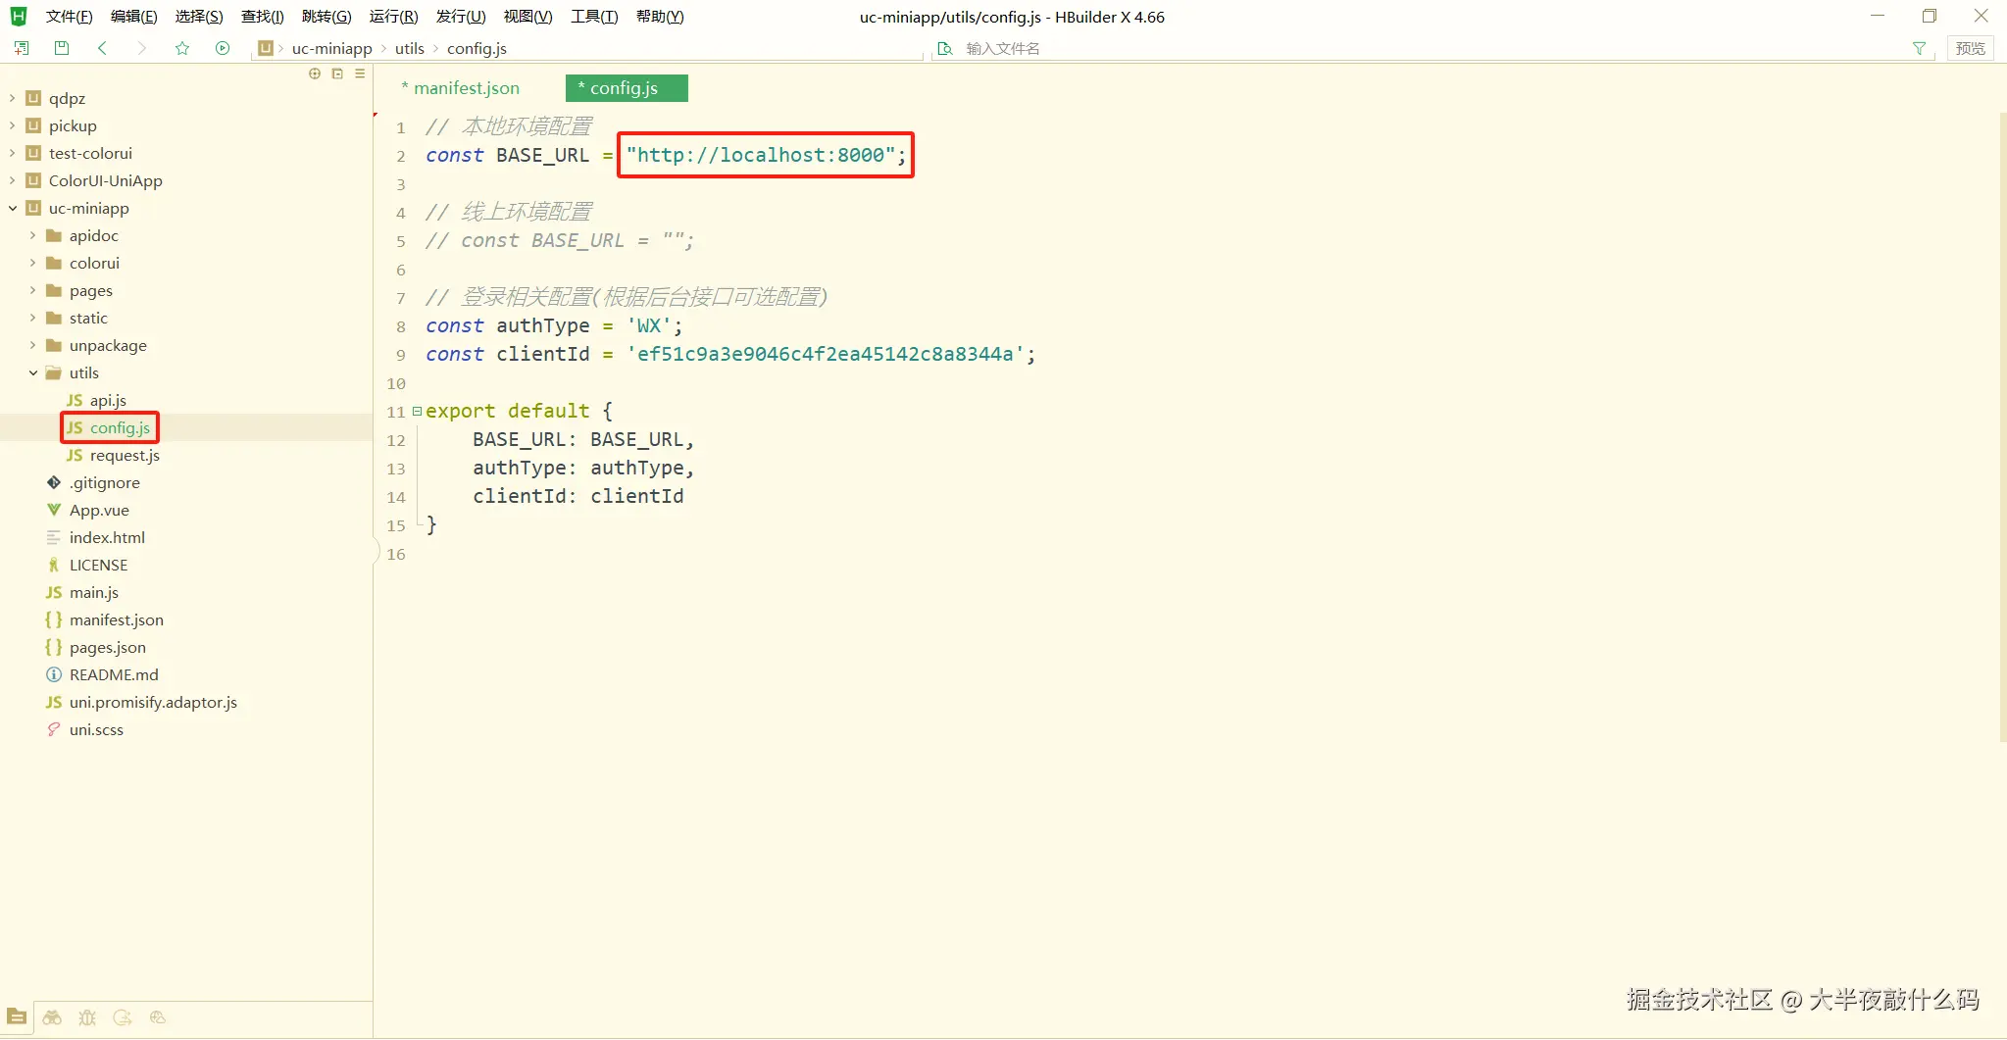Click the file search magnifier icon
This screenshot has height=1040, width=2007.
[945, 48]
